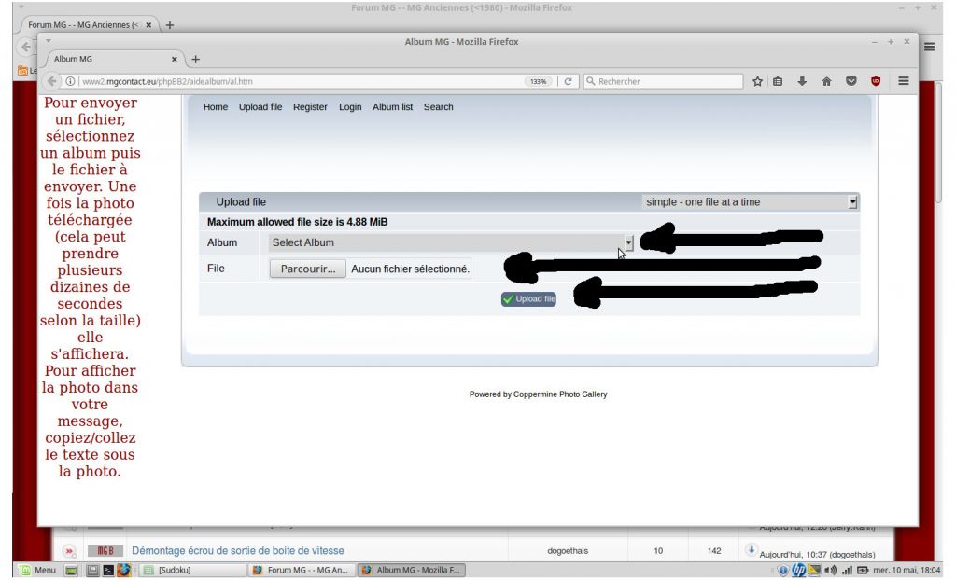This screenshot has width=956, height=580.
Task: Go back using the back arrow
Action: click(x=52, y=81)
